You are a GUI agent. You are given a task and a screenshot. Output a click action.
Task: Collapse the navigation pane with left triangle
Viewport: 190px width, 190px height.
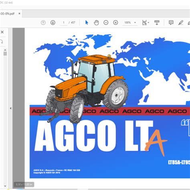10,108
